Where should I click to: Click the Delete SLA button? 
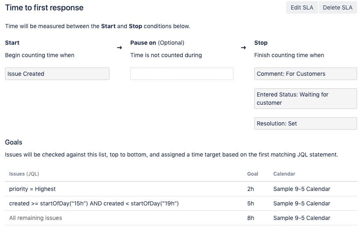tap(337, 7)
